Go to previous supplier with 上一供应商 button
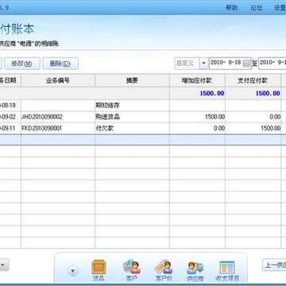 tap(274, 265)
